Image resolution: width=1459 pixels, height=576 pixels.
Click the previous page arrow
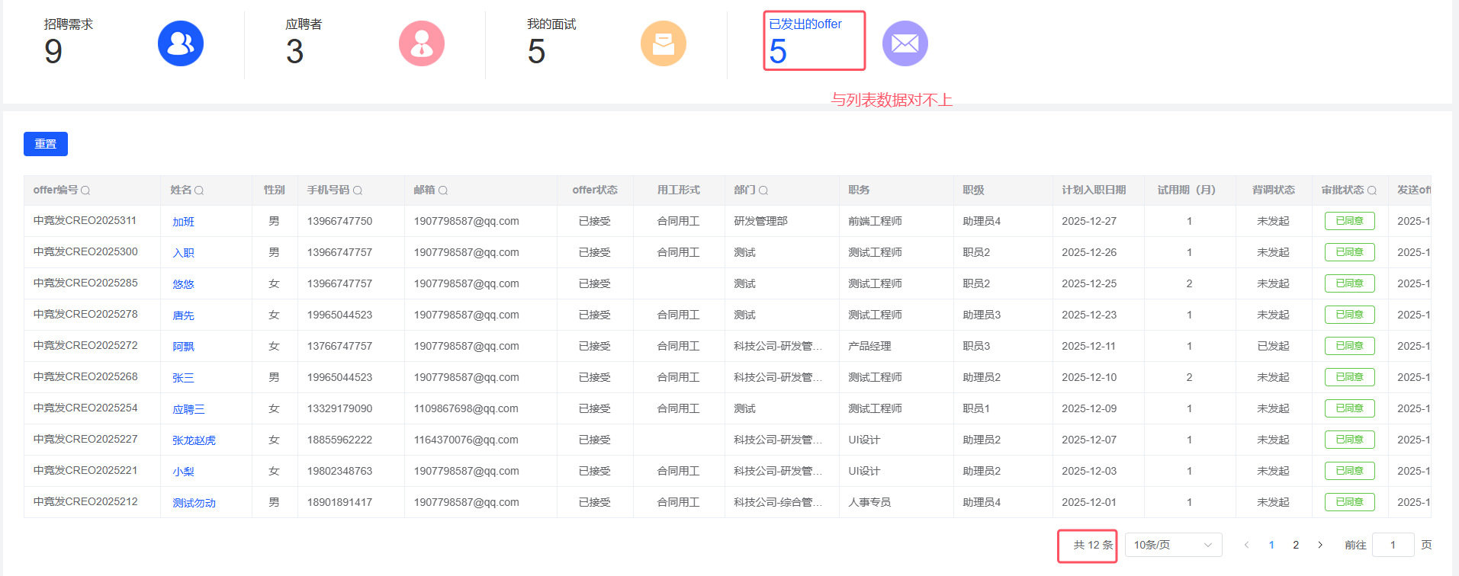(1247, 545)
